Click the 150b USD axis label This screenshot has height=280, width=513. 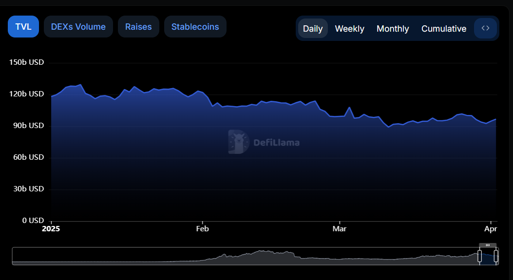(x=26, y=62)
